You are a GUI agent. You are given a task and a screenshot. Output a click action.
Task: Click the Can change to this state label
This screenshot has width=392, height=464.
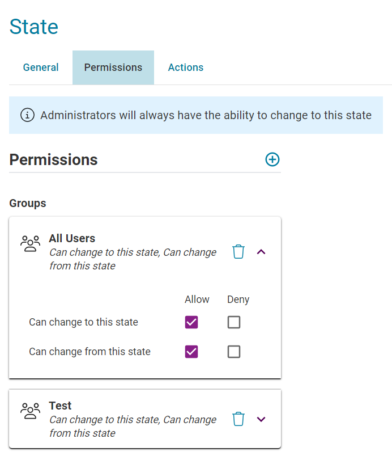[83, 322]
